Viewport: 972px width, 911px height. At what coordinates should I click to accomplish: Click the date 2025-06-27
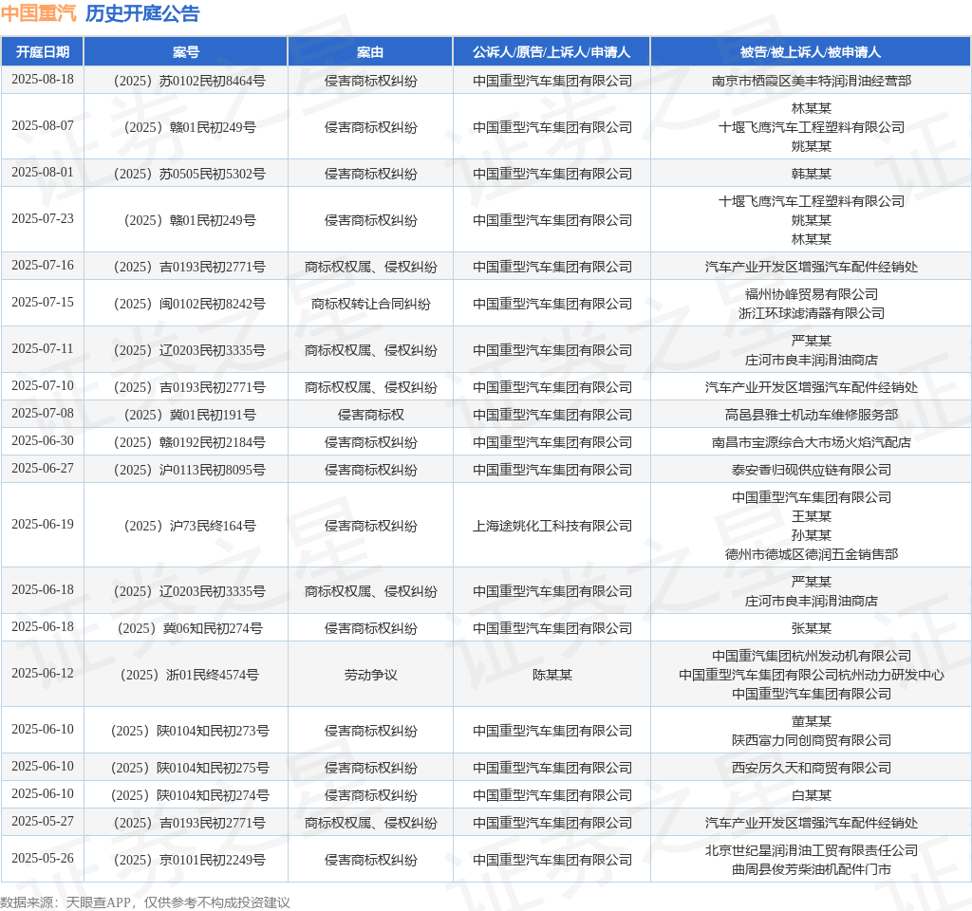point(42,469)
